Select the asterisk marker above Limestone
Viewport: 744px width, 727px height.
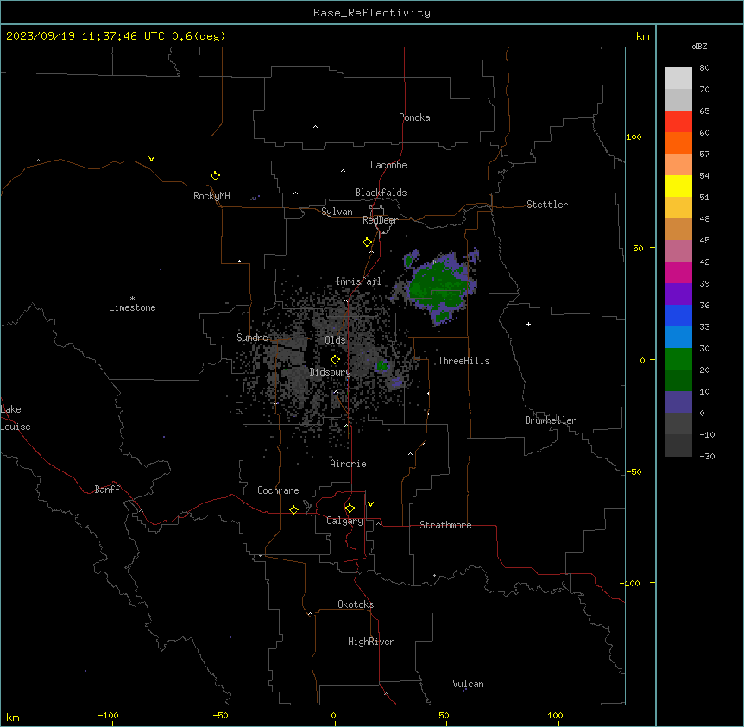coord(132,299)
